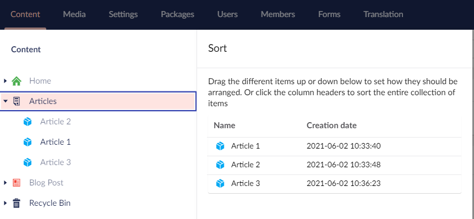Open Article 3 in the content tree
Screen dimensions: 474x219
coord(56,162)
